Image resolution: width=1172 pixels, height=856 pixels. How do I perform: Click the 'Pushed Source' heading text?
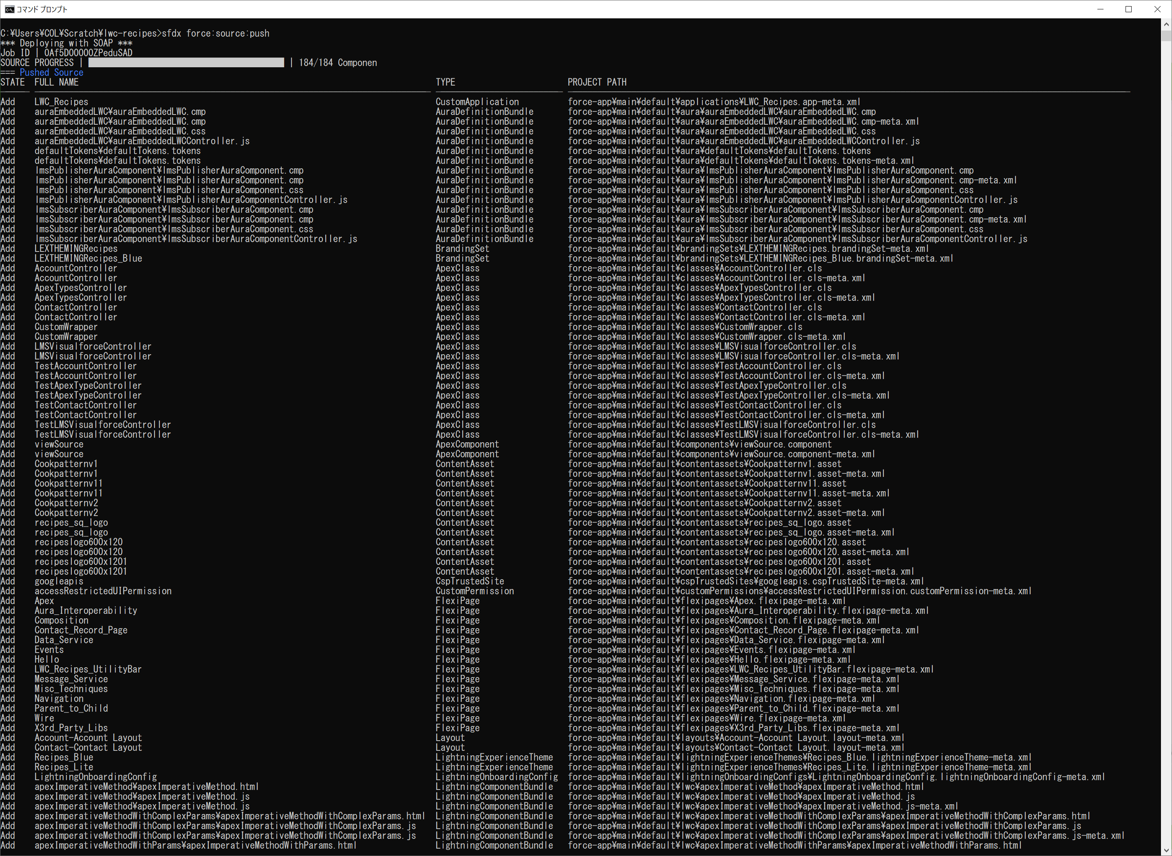click(51, 73)
